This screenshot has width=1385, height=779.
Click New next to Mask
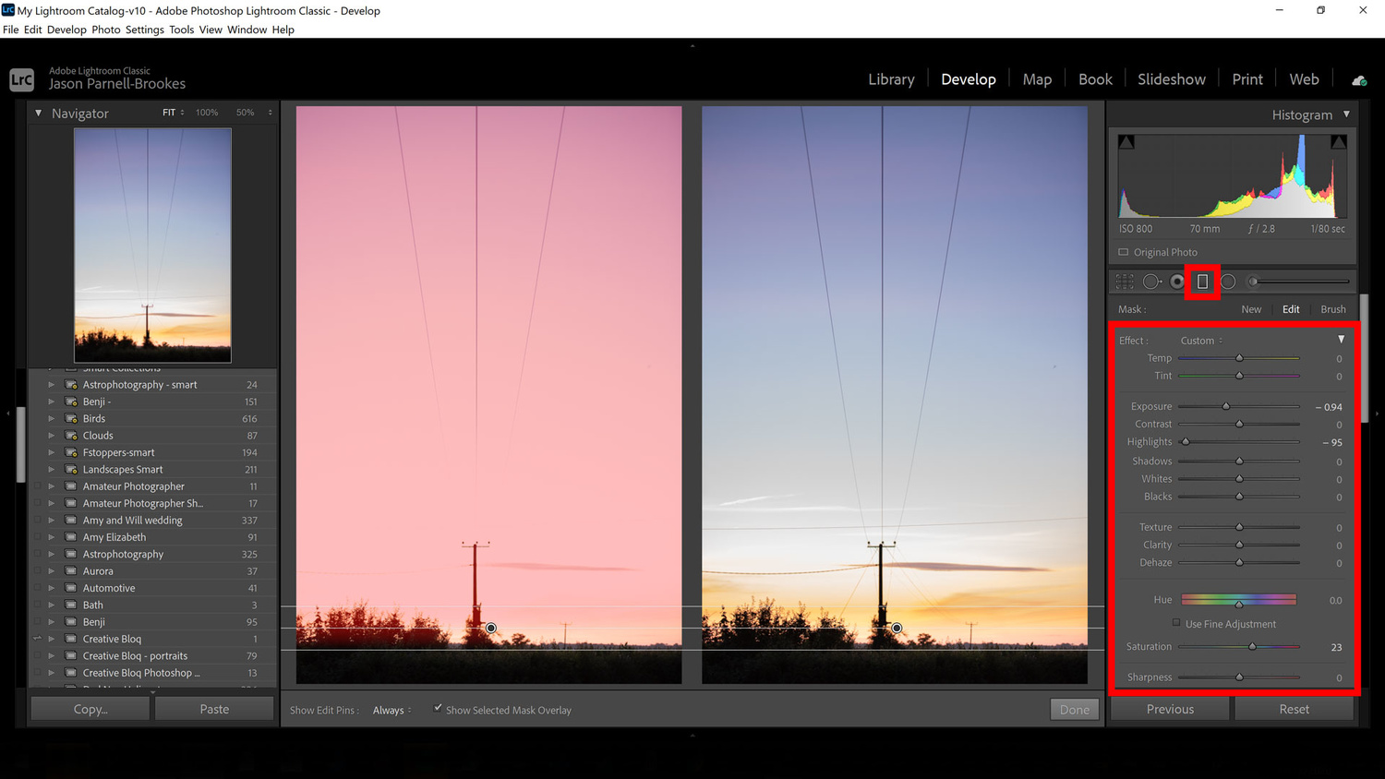1251,309
